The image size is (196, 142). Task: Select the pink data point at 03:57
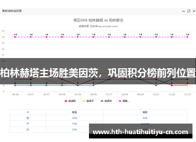[46, 37]
